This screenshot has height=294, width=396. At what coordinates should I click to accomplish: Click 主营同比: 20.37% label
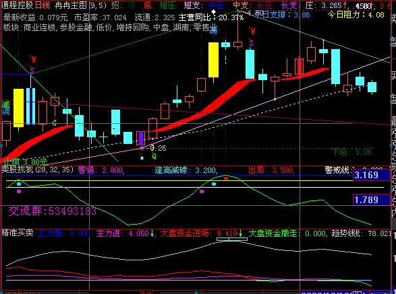pyautogui.click(x=211, y=17)
